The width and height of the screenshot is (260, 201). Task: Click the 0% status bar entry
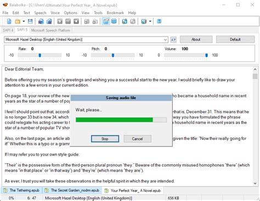11,198
